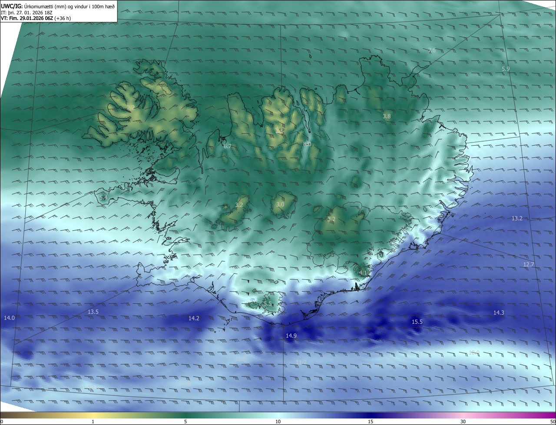Viewport: 556px width, 425px height.
Task: Click the 30 label on the color scale
Action: click(x=463, y=422)
